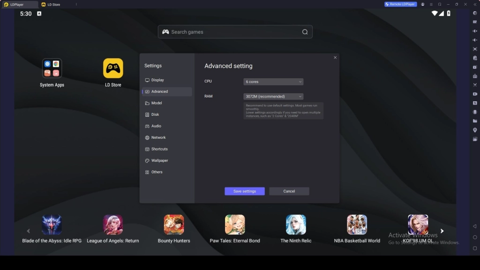The width and height of the screenshot is (480, 270).
Task: Open the video recorder sidebar icon
Action: click(474, 94)
